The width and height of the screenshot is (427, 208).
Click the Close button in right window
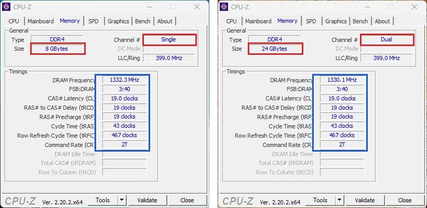pyautogui.click(x=405, y=200)
